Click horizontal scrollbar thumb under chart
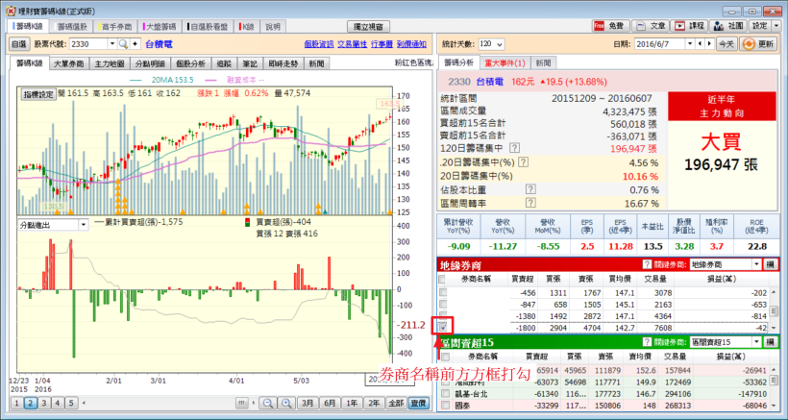Image resolution: width=788 pixels, height=420 pixels. click(x=242, y=403)
